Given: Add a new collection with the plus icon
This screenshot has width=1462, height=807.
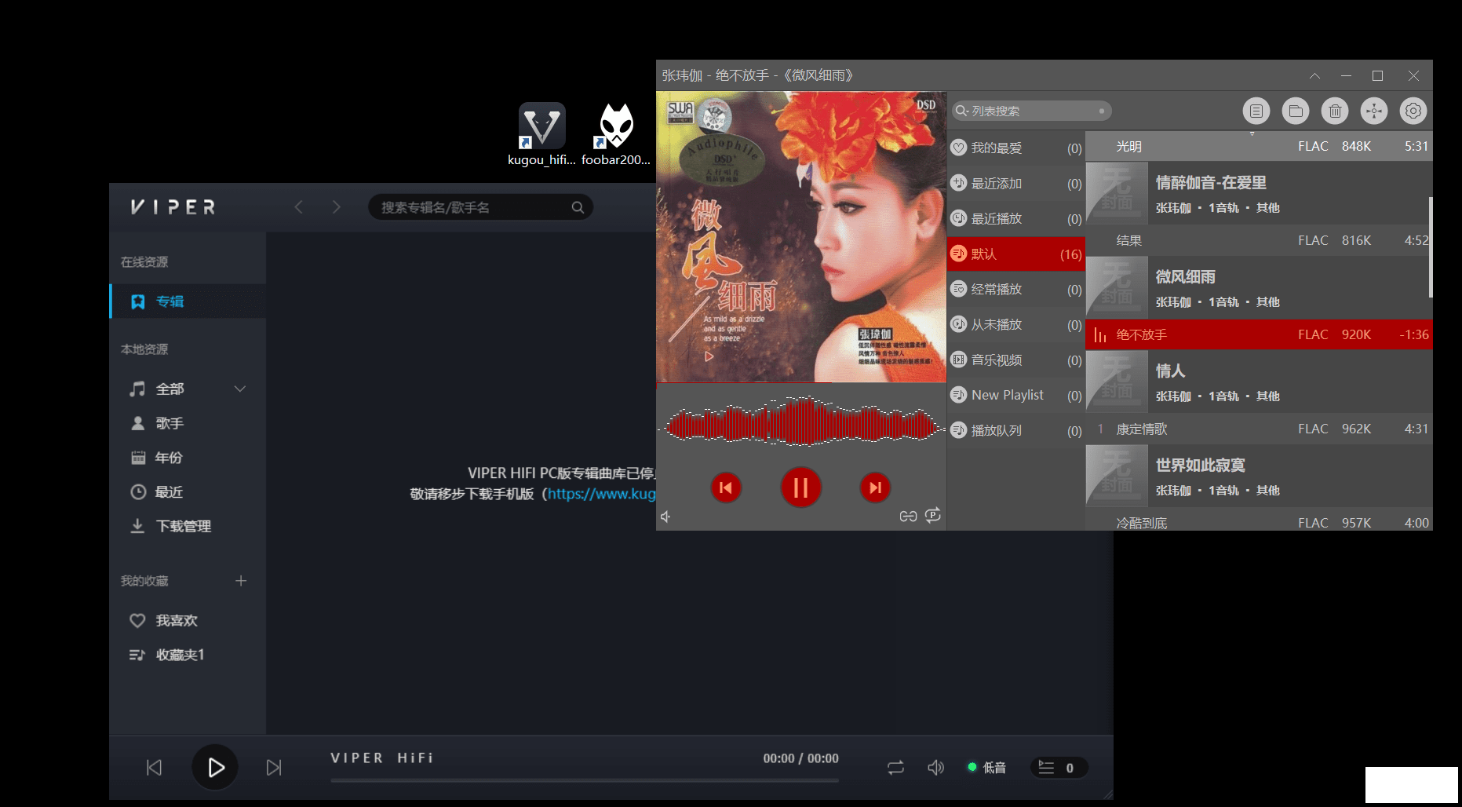Looking at the screenshot, I should coord(241,581).
